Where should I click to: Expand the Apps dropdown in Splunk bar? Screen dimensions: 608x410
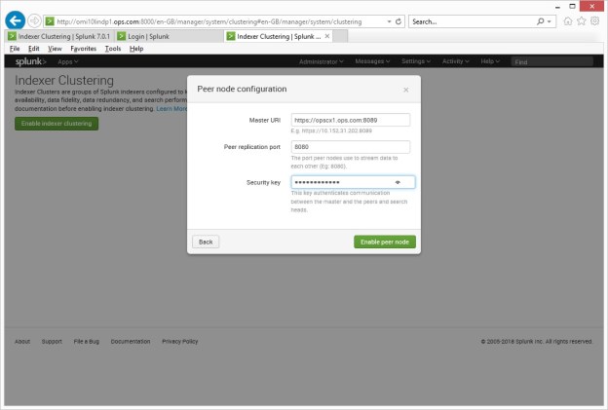pos(68,61)
